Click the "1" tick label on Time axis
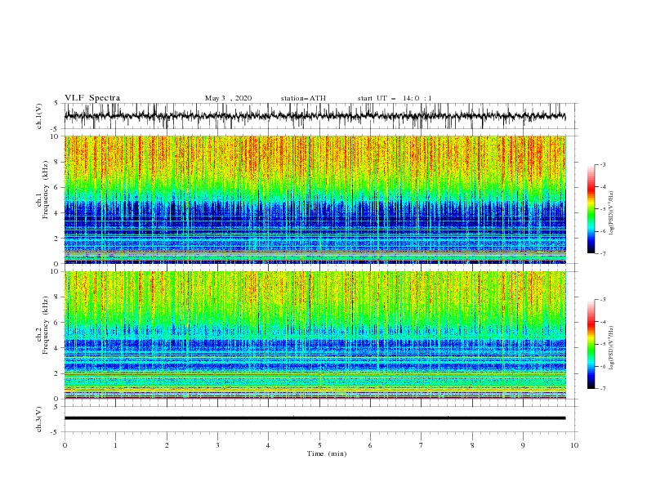The width and height of the screenshot is (647, 500). pos(115,445)
